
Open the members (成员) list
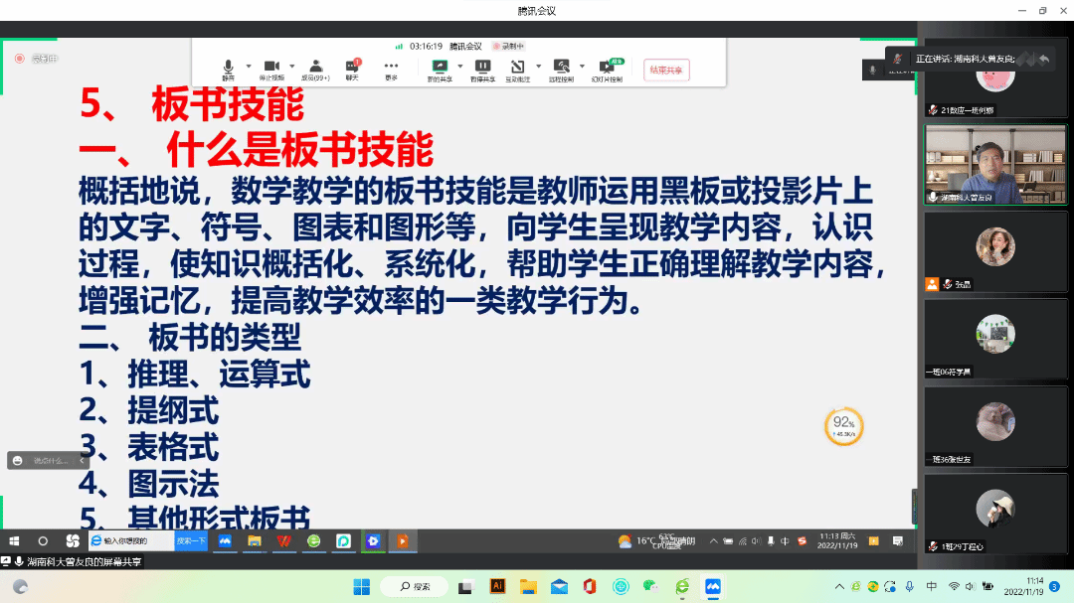pos(315,69)
